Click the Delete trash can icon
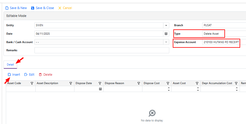This screenshot has height=124, width=246. [40, 75]
